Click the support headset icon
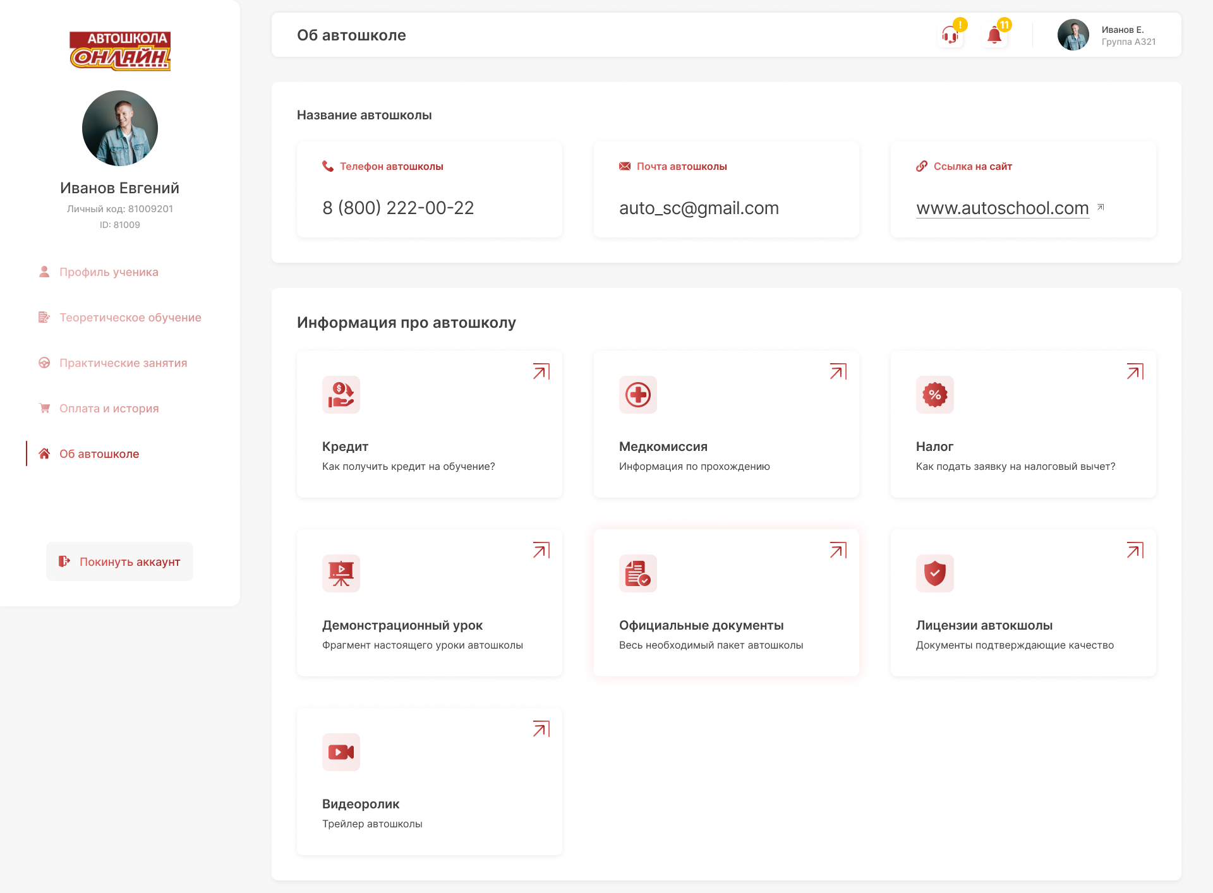This screenshot has height=893, width=1213. click(950, 35)
